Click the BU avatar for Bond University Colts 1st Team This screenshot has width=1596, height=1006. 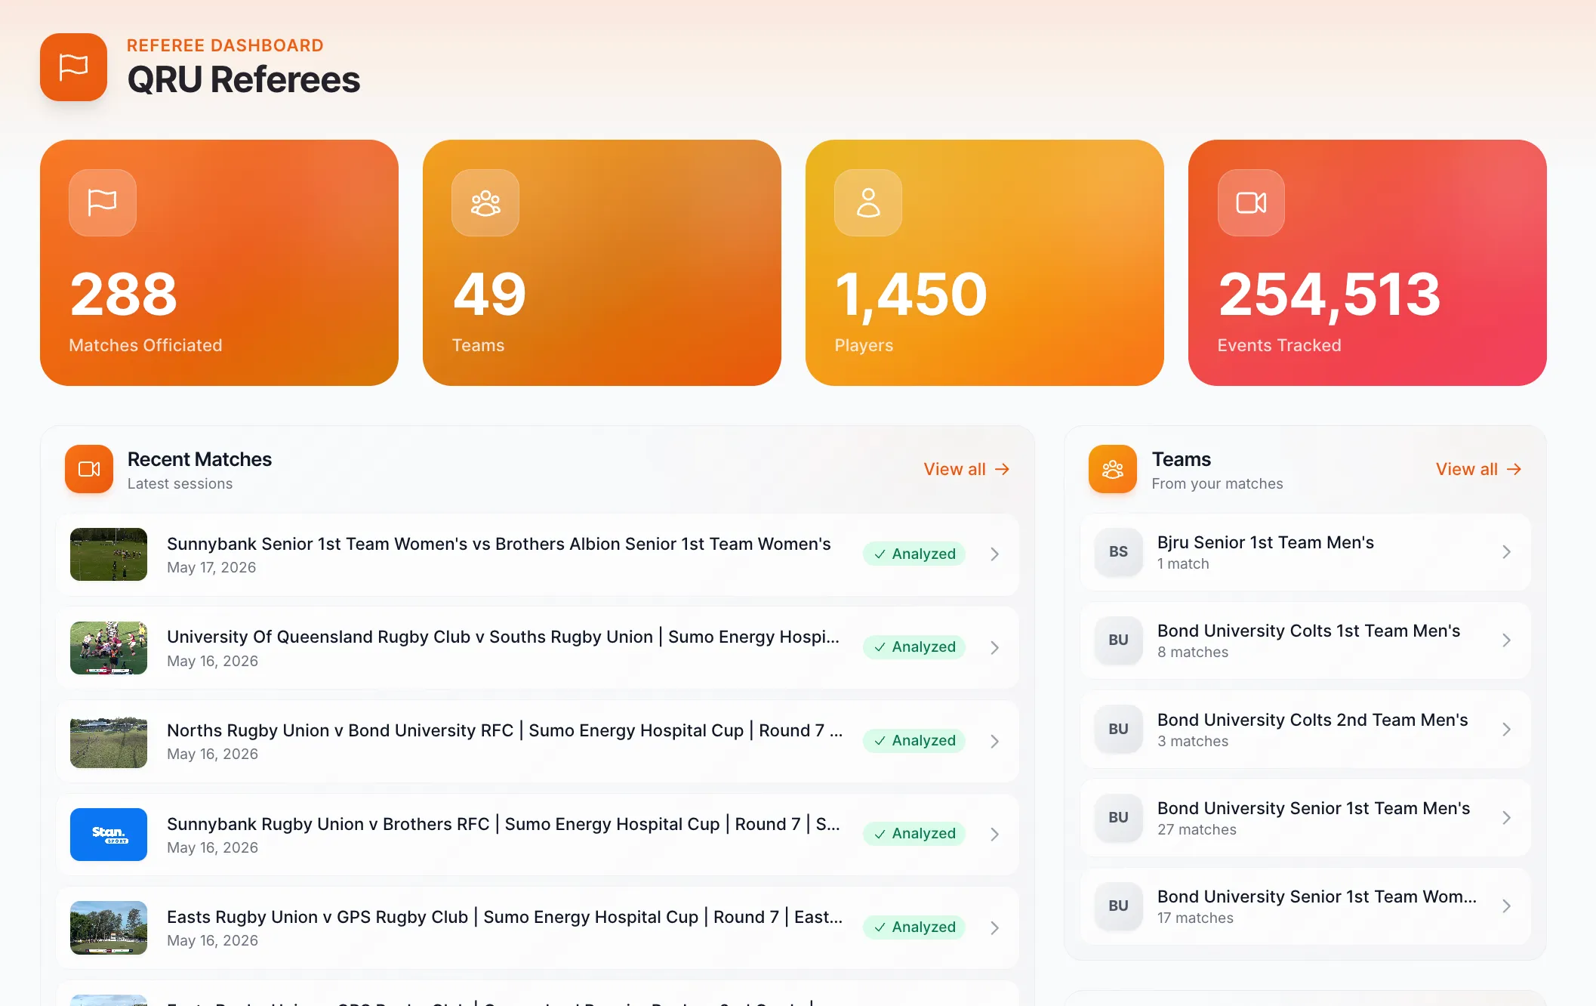coord(1119,640)
